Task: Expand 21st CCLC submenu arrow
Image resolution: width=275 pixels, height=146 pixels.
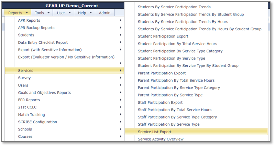Action: click(121, 107)
